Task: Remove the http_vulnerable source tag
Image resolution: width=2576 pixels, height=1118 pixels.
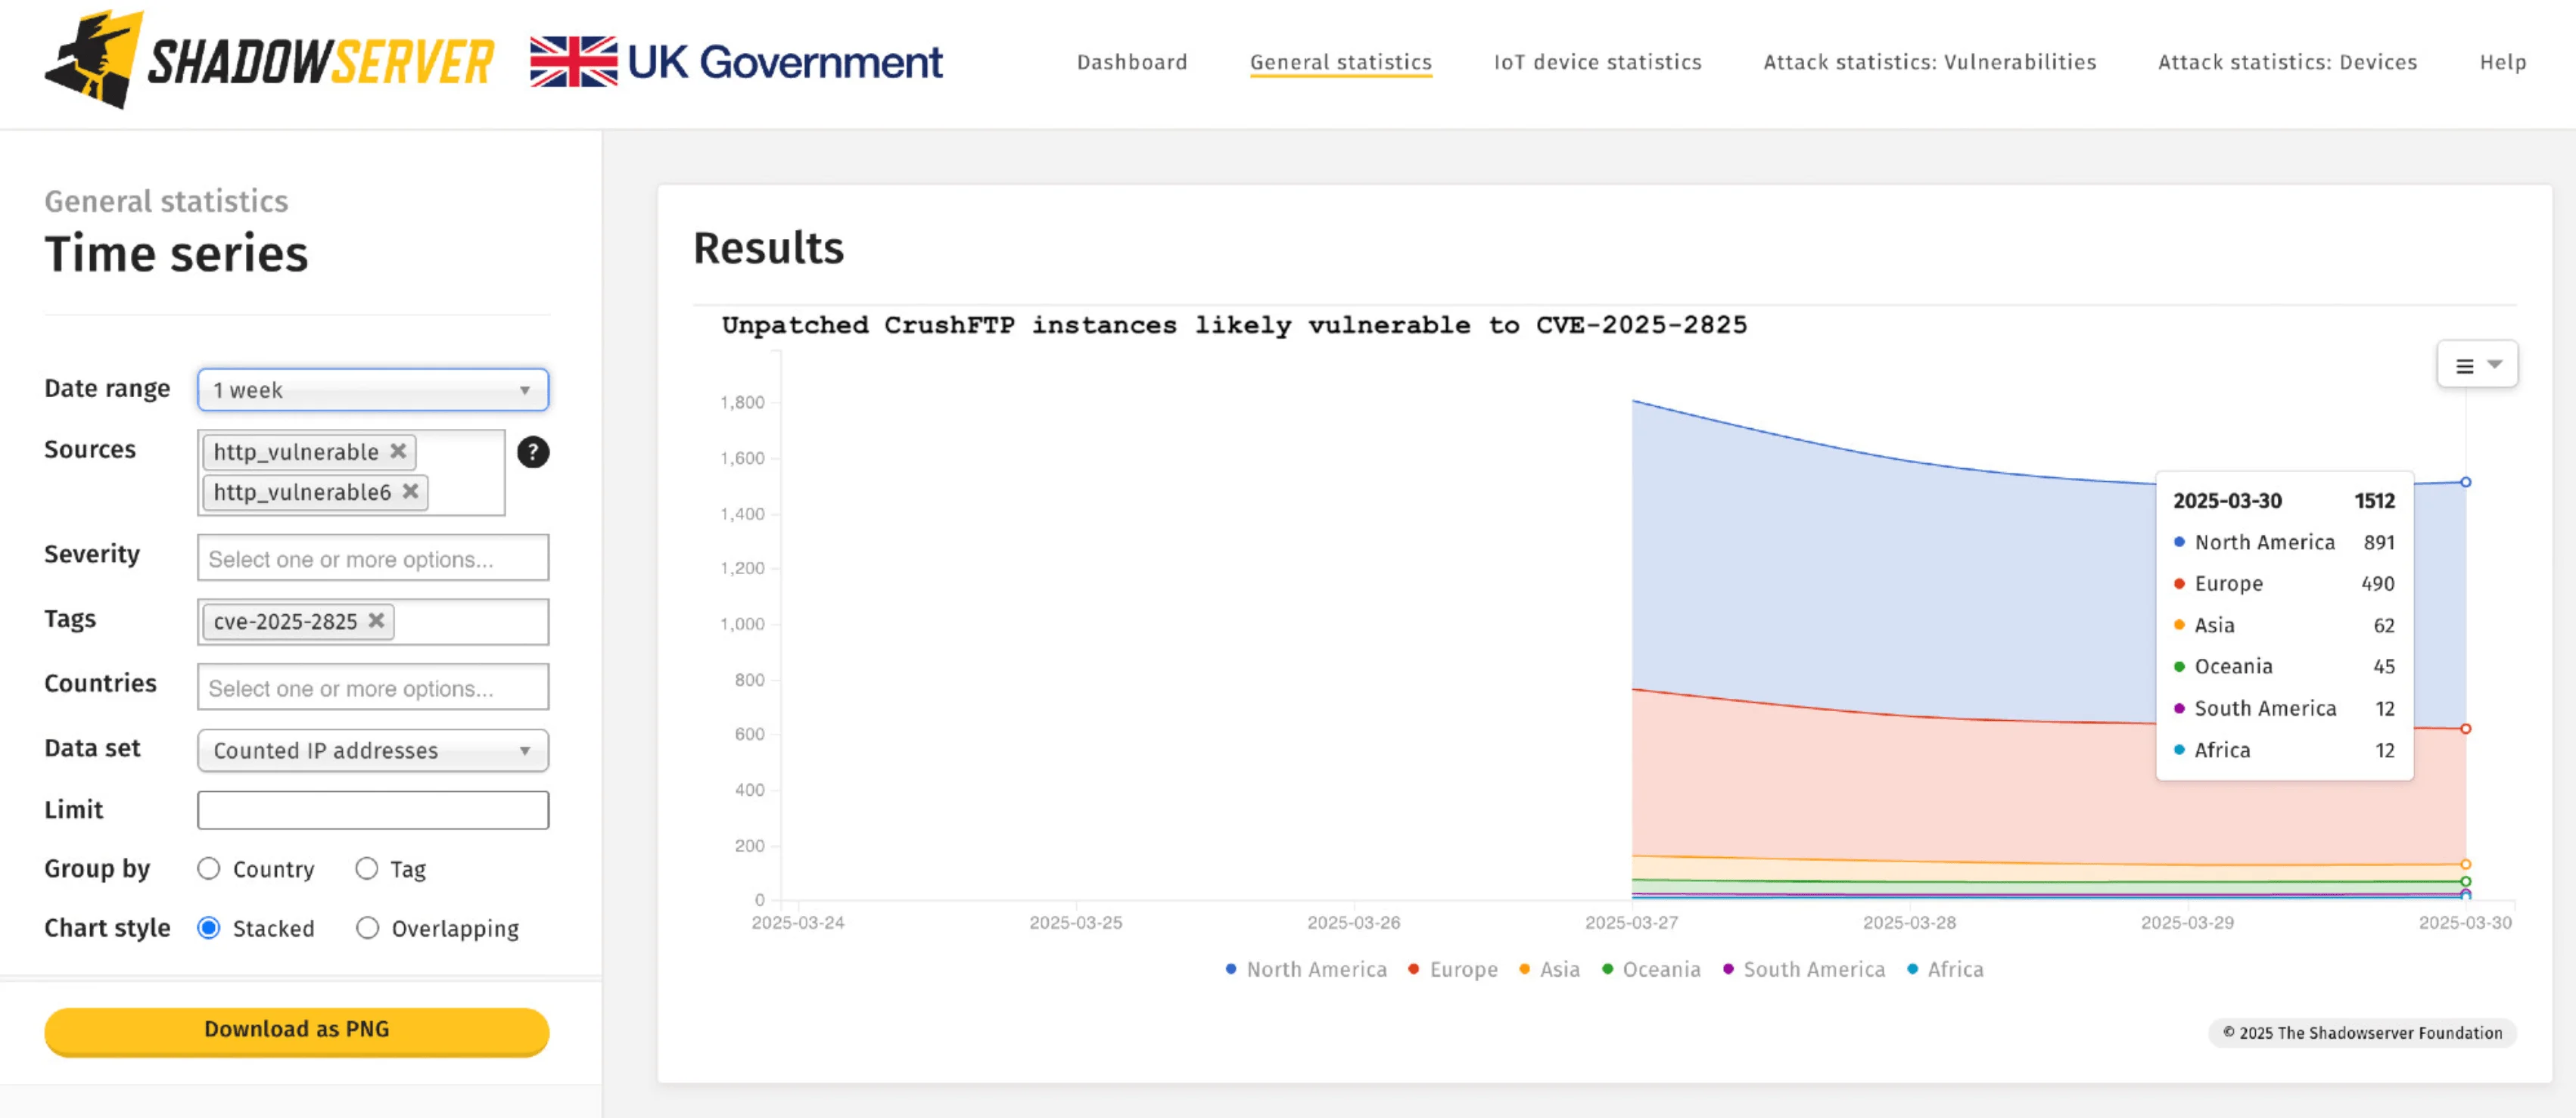Action: pyautogui.click(x=398, y=451)
